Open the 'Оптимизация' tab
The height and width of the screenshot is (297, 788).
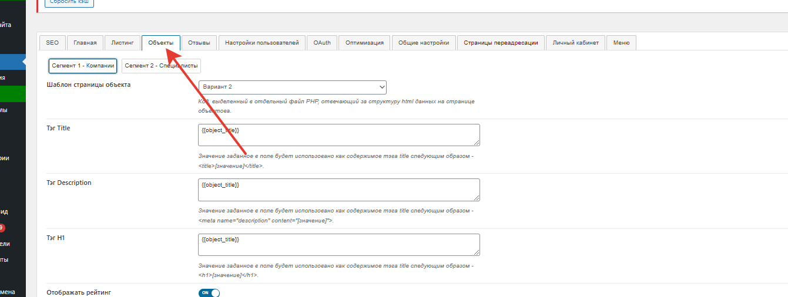coord(364,43)
